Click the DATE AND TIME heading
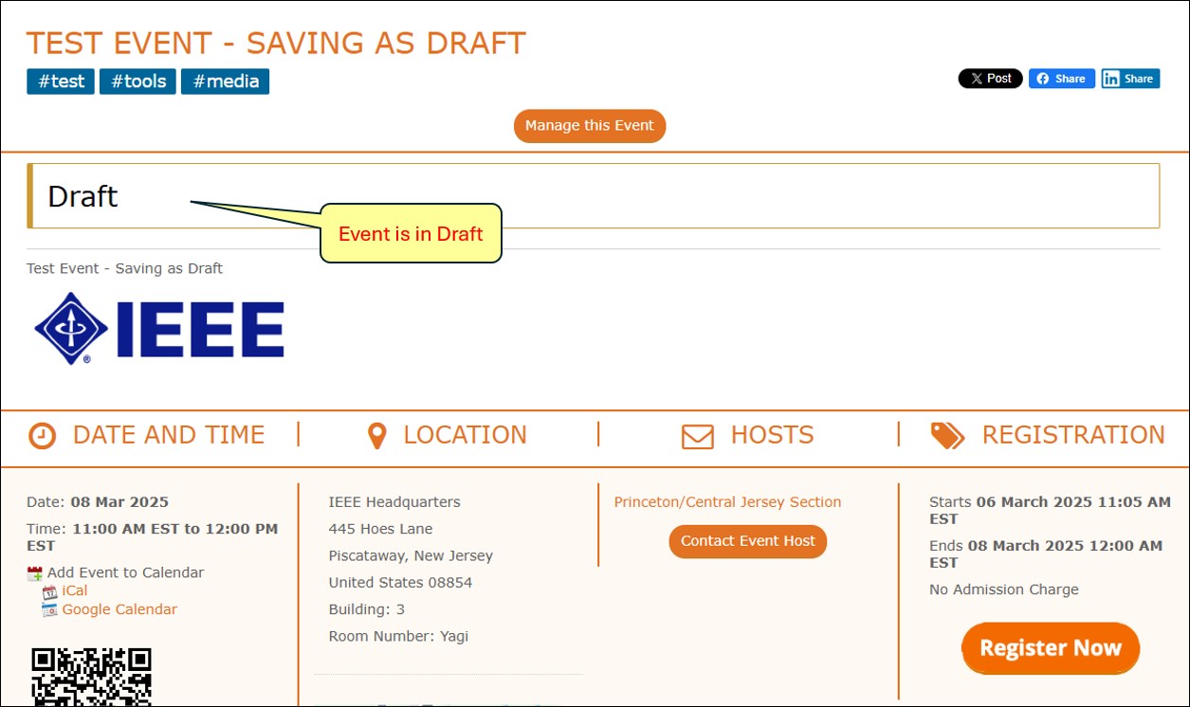The image size is (1190, 707). pos(169,435)
